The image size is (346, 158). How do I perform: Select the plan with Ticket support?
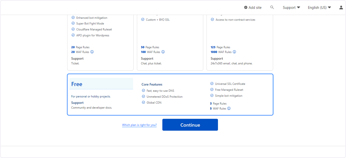tap(100, 42)
